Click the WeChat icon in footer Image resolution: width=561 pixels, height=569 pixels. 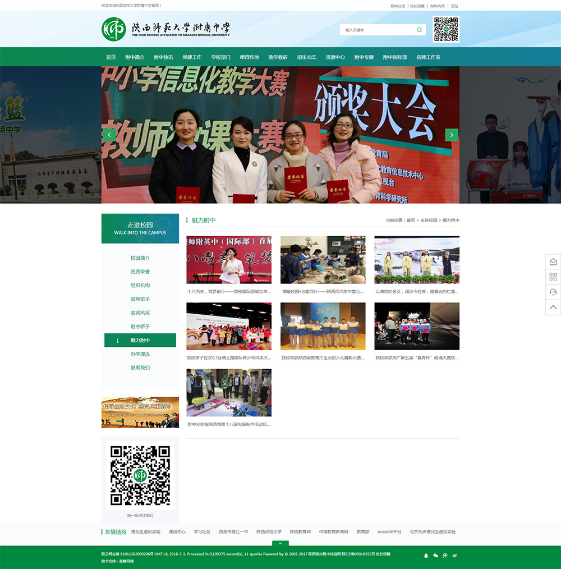tap(435, 556)
